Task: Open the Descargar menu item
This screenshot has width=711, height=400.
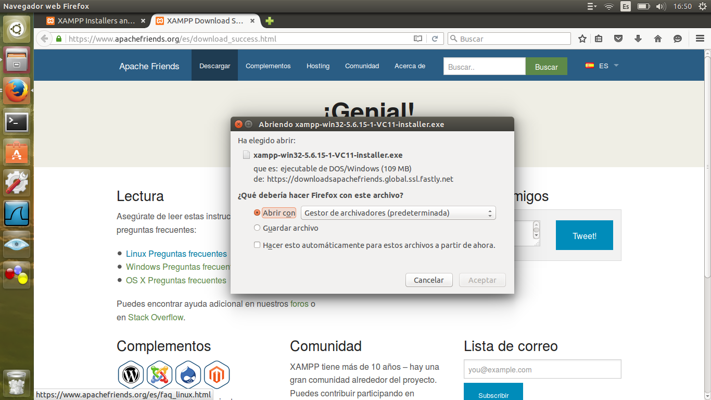Action: pyautogui.click(x=214, y=66)
